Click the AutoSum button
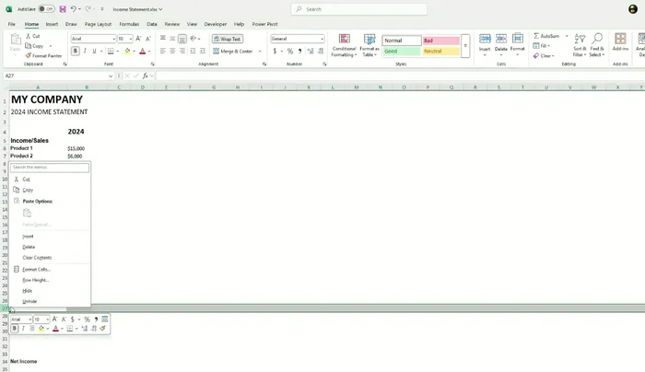Viewport: 645px width, 372px height. [546, 36]
